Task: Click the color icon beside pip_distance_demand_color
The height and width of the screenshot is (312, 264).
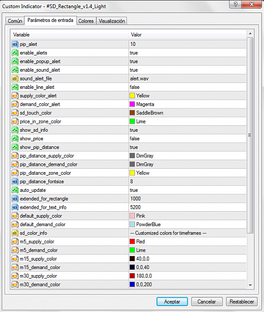Action: [x=15, y=164]
